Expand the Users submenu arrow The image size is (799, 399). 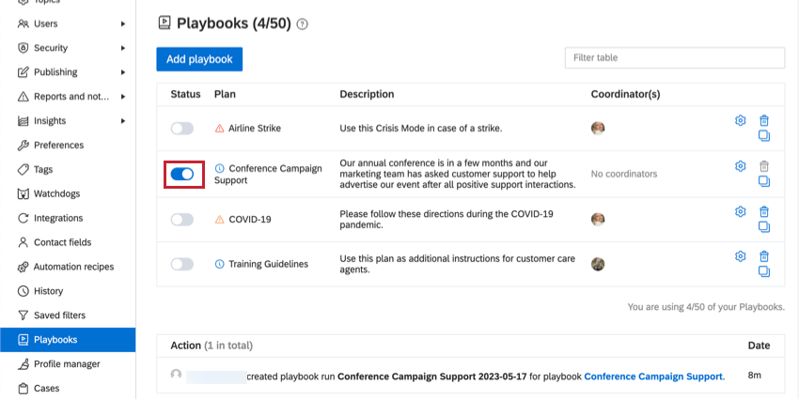point(123,23)
